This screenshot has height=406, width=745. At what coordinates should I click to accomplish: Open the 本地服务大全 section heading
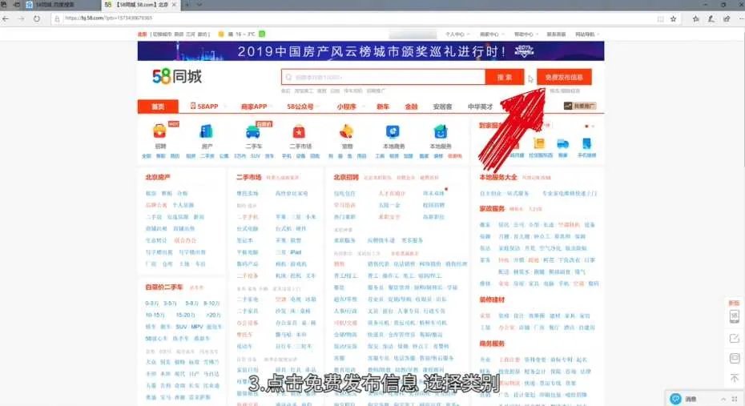pos(498,177)
